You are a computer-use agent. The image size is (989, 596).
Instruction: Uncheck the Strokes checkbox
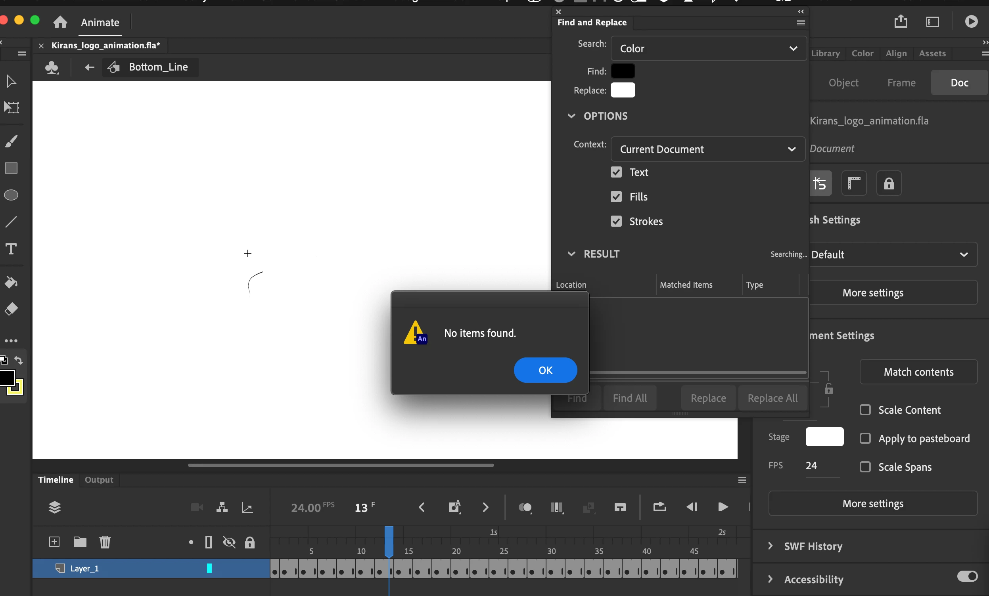click(616, 221)
